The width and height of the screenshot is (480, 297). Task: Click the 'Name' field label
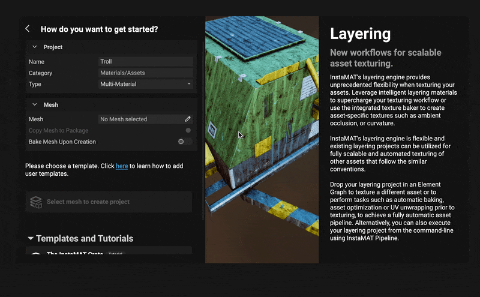37,62
